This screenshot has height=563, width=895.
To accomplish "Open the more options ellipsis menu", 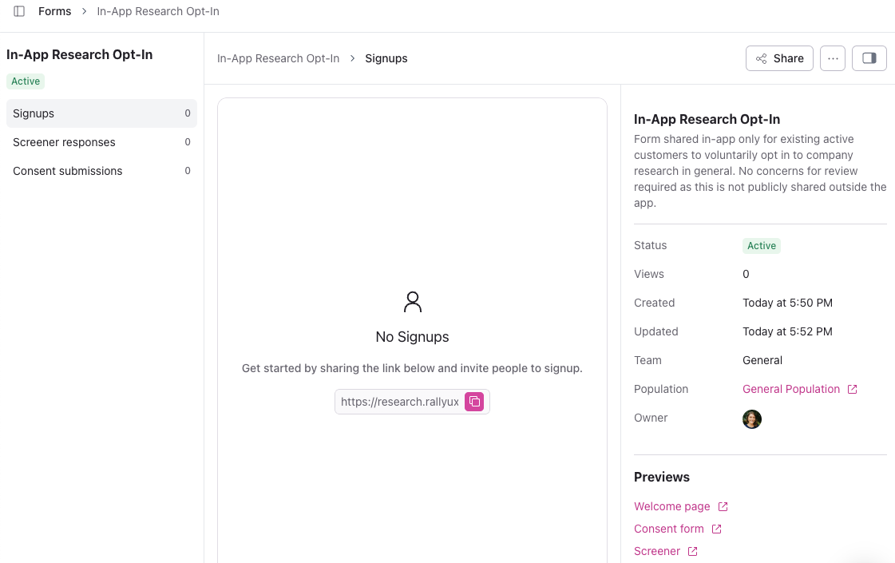I will pyautogui.click(x=833, y=58).
